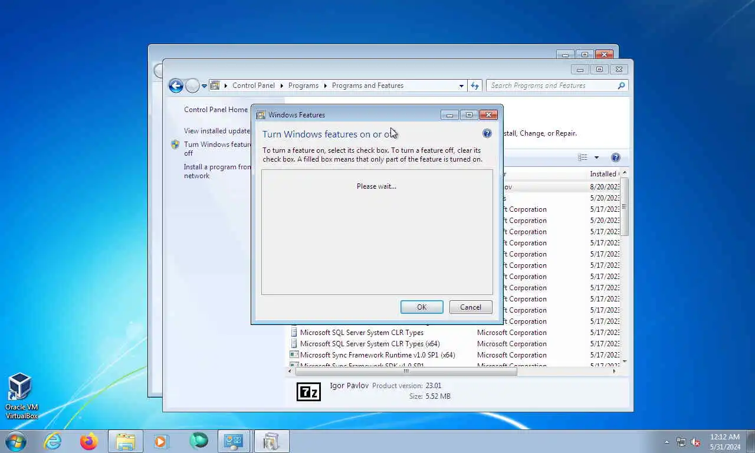Viewport: 755px width, 453px height.
Task: Open Windows Media Player from the taskbar
Action: click(161, 441)
